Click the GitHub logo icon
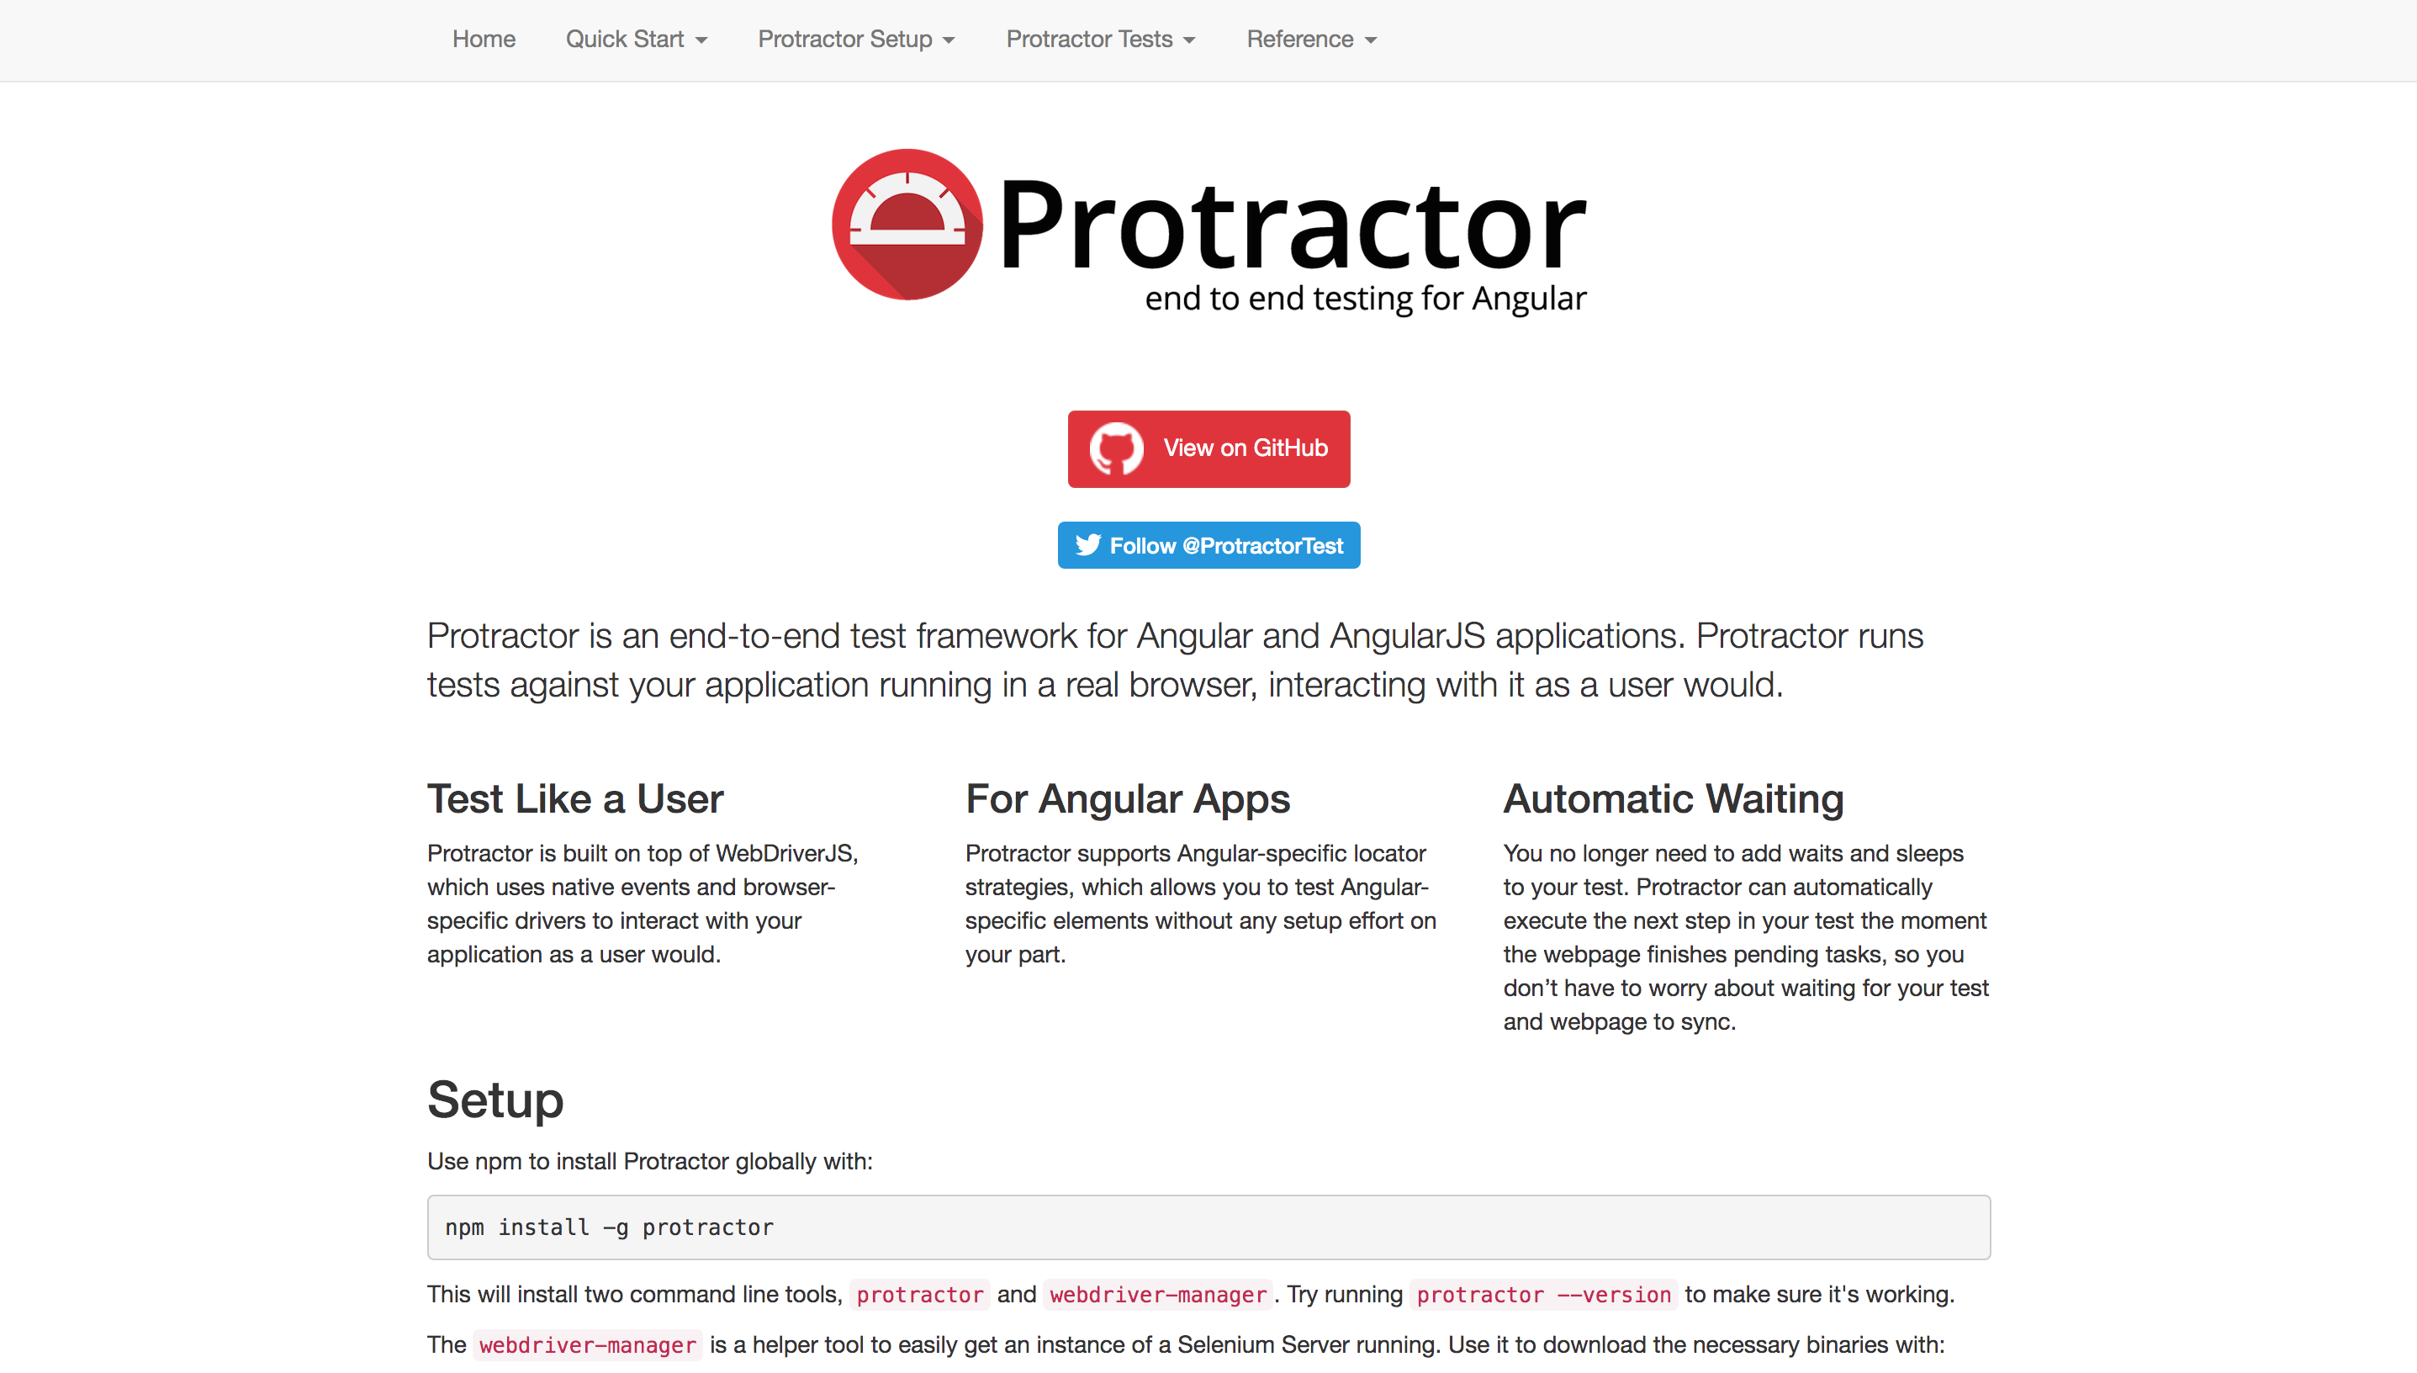This screenshot has width=2417, height=1373. 1113,448
